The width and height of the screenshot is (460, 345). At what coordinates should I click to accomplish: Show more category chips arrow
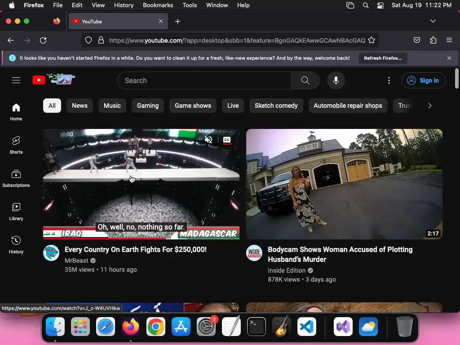click(x=429, y=106)
